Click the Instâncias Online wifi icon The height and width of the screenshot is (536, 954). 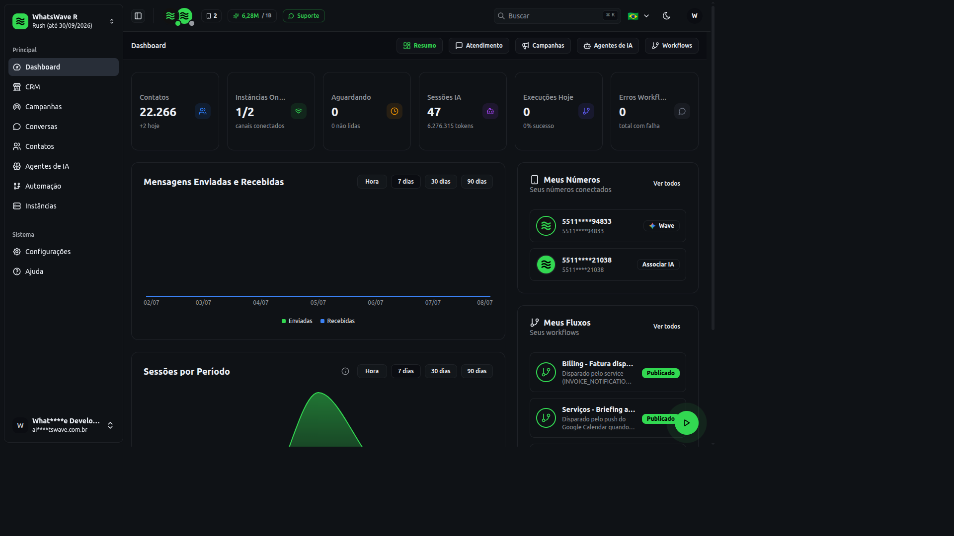click(x=299, y=111)
